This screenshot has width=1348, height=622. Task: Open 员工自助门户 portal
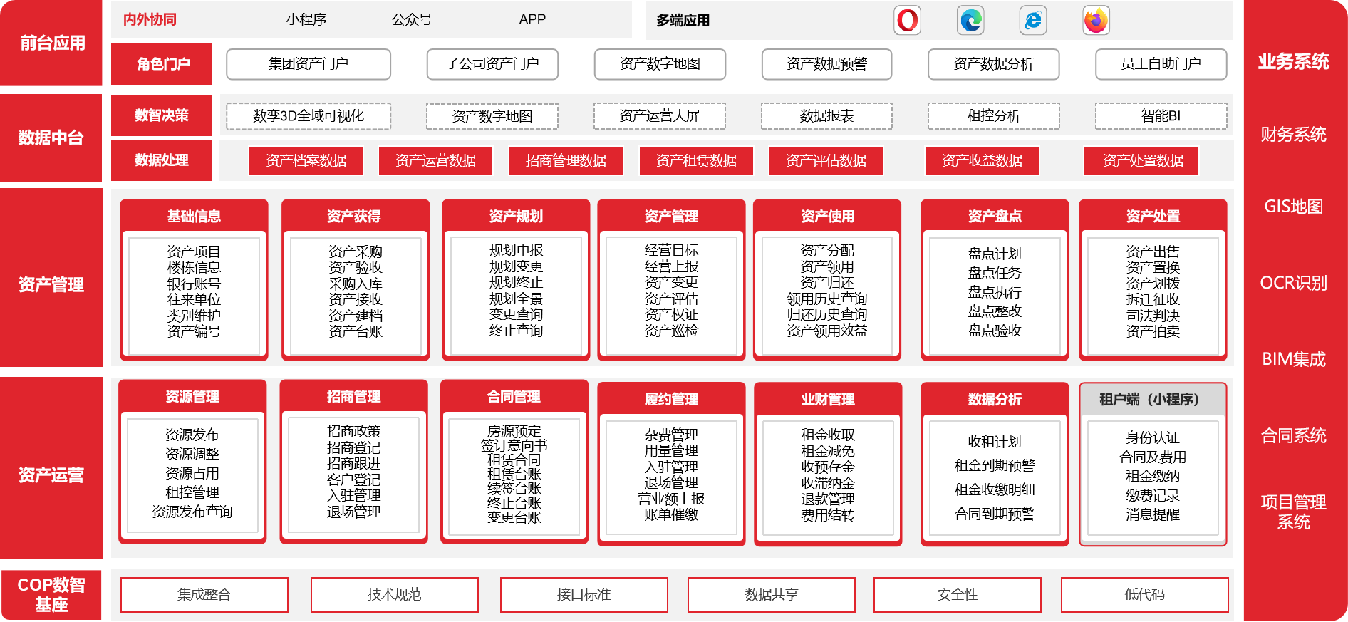coord(1161,64)
